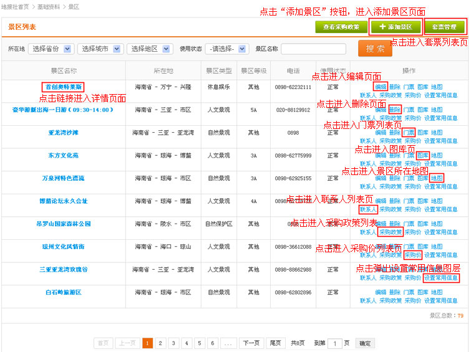This screenshot has height=352, width=471.
Task: Open 套票管理 page
Action: [445, 27]
